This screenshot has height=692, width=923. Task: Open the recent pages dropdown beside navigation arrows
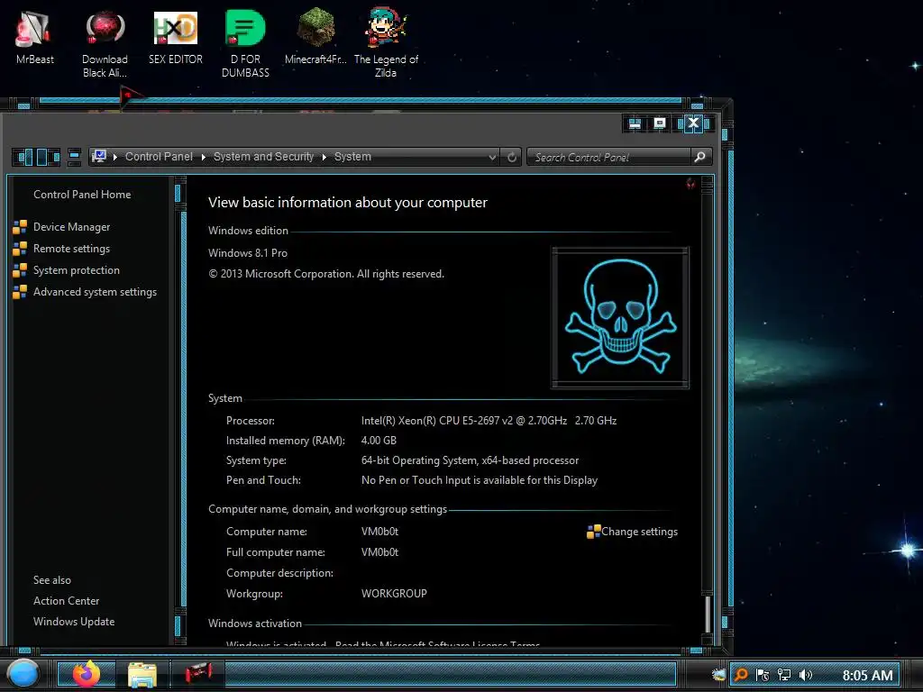click(74, 157)
